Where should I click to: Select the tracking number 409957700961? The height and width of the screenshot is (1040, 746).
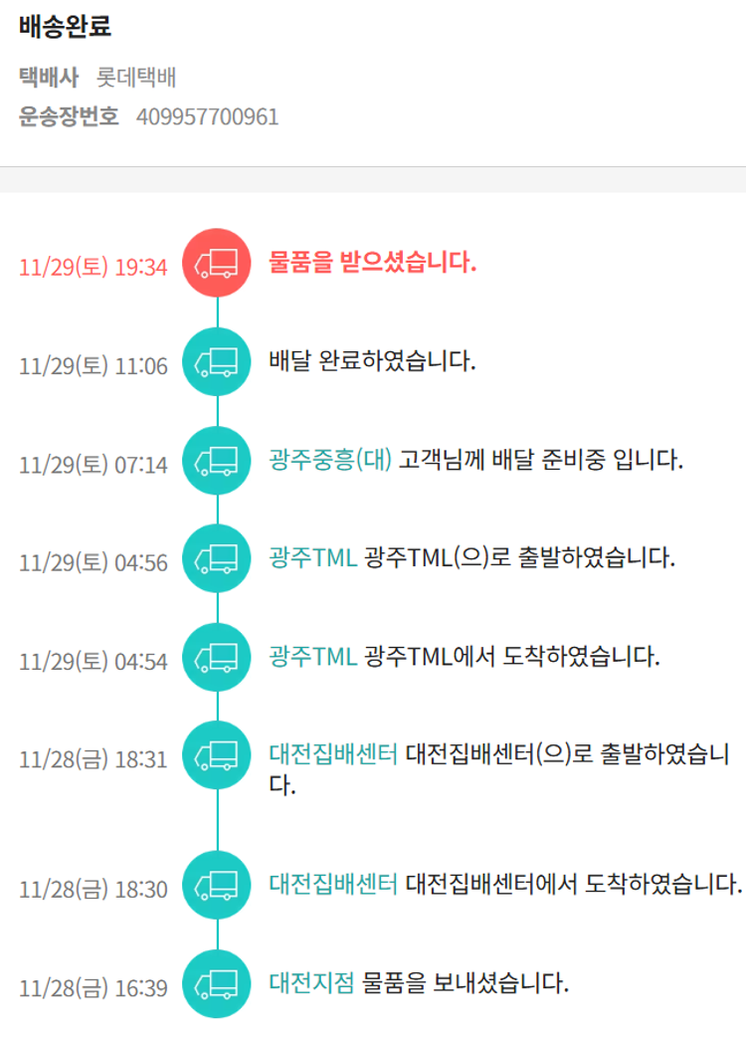(x=207, y=117)
